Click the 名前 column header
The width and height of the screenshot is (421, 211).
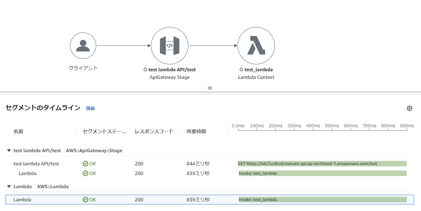18,131
